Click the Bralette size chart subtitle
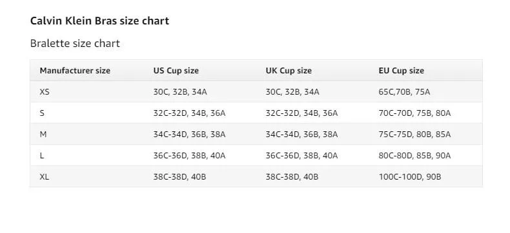 75,43
